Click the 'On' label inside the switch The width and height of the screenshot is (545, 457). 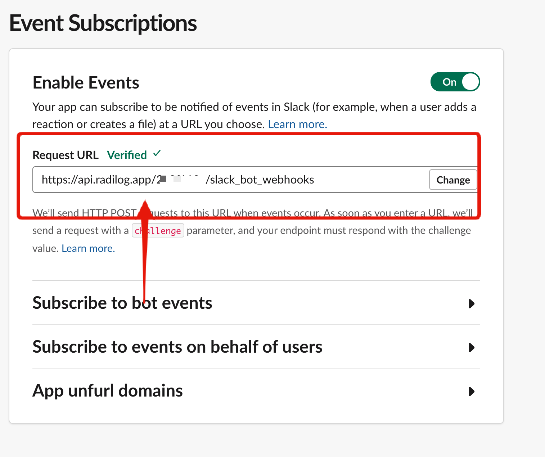[x=449, y=82]
